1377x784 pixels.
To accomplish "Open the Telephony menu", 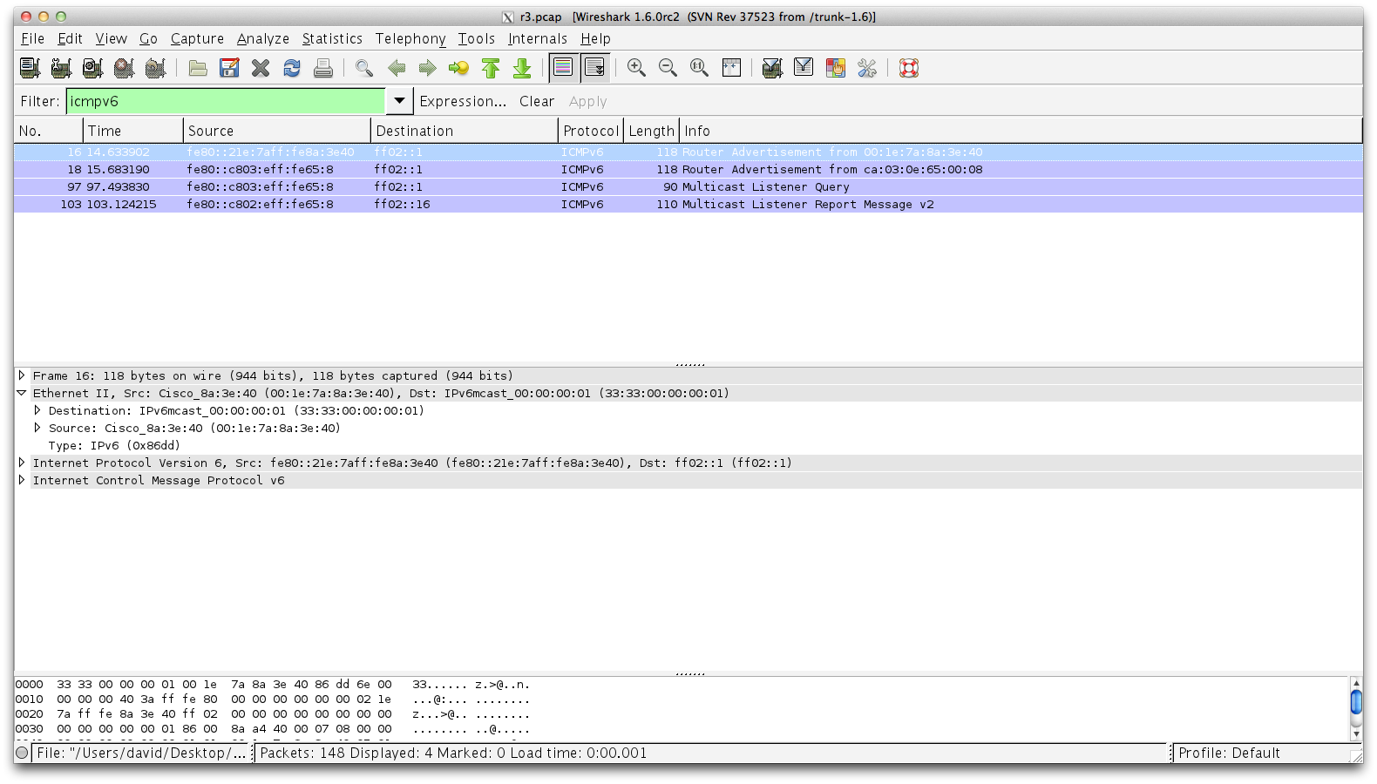I will click(410, 38).
